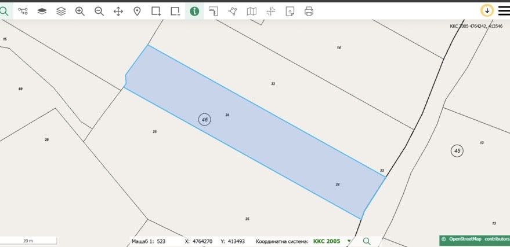Image resolution: width=510 pixels, height=247 pixels.
Task: Open the topology tree tool icon
Action: pyautogui.click(x=23, y=12)
